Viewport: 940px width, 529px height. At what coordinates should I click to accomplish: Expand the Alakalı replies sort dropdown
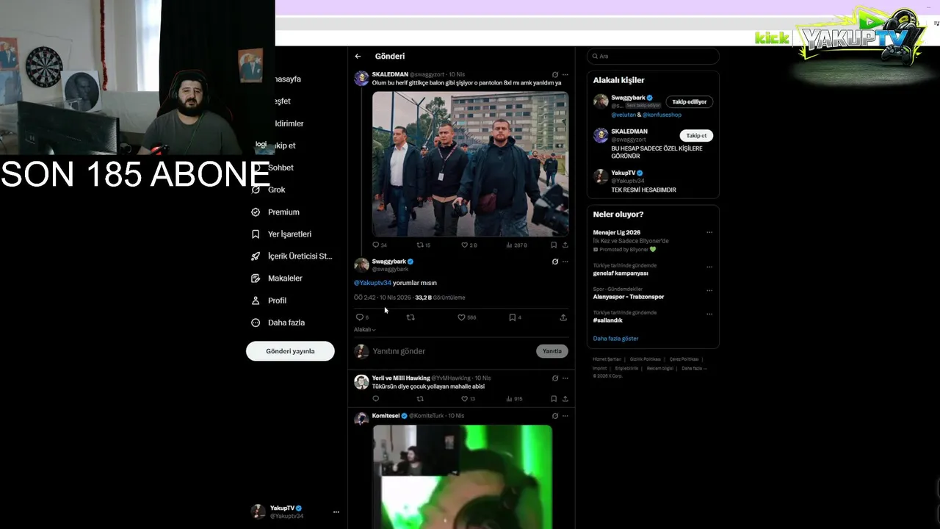(x=364, y=330)
